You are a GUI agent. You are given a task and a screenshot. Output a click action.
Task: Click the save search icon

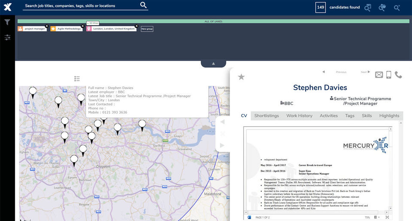point(368,8)
